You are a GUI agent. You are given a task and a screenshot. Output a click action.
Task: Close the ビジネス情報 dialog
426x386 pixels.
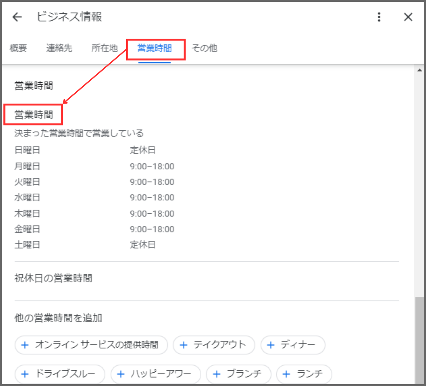(x=408, y=17)
